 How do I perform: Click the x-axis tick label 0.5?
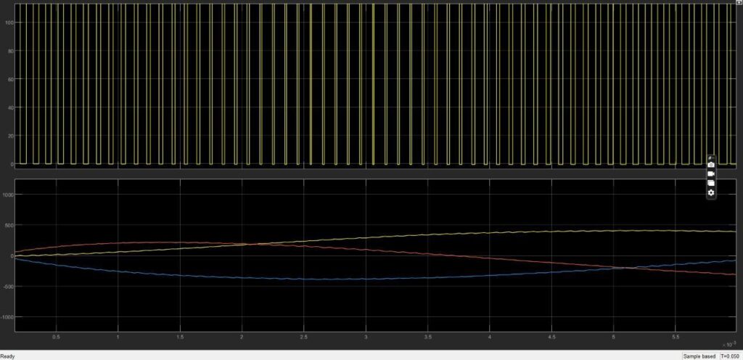(57, 337)
